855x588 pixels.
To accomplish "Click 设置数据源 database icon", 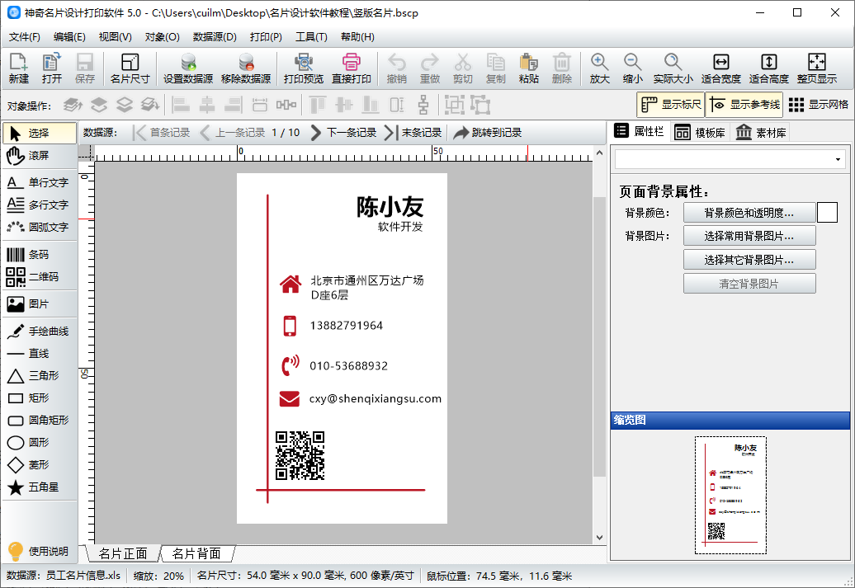I will tap(188, 68).
